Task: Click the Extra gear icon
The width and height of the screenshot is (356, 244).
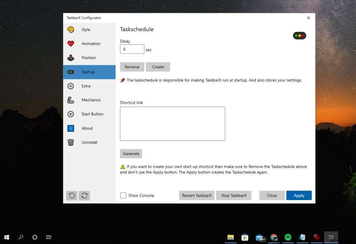Action: (71, 86)
